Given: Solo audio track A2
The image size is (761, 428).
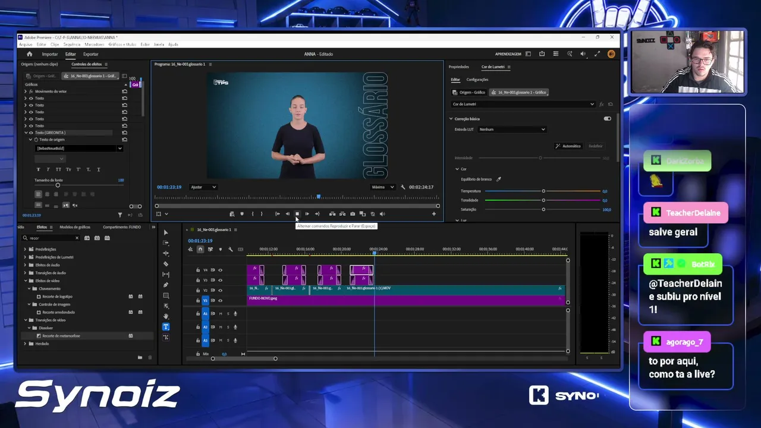Looking at the screenshot, I should [x=228, y=327].
